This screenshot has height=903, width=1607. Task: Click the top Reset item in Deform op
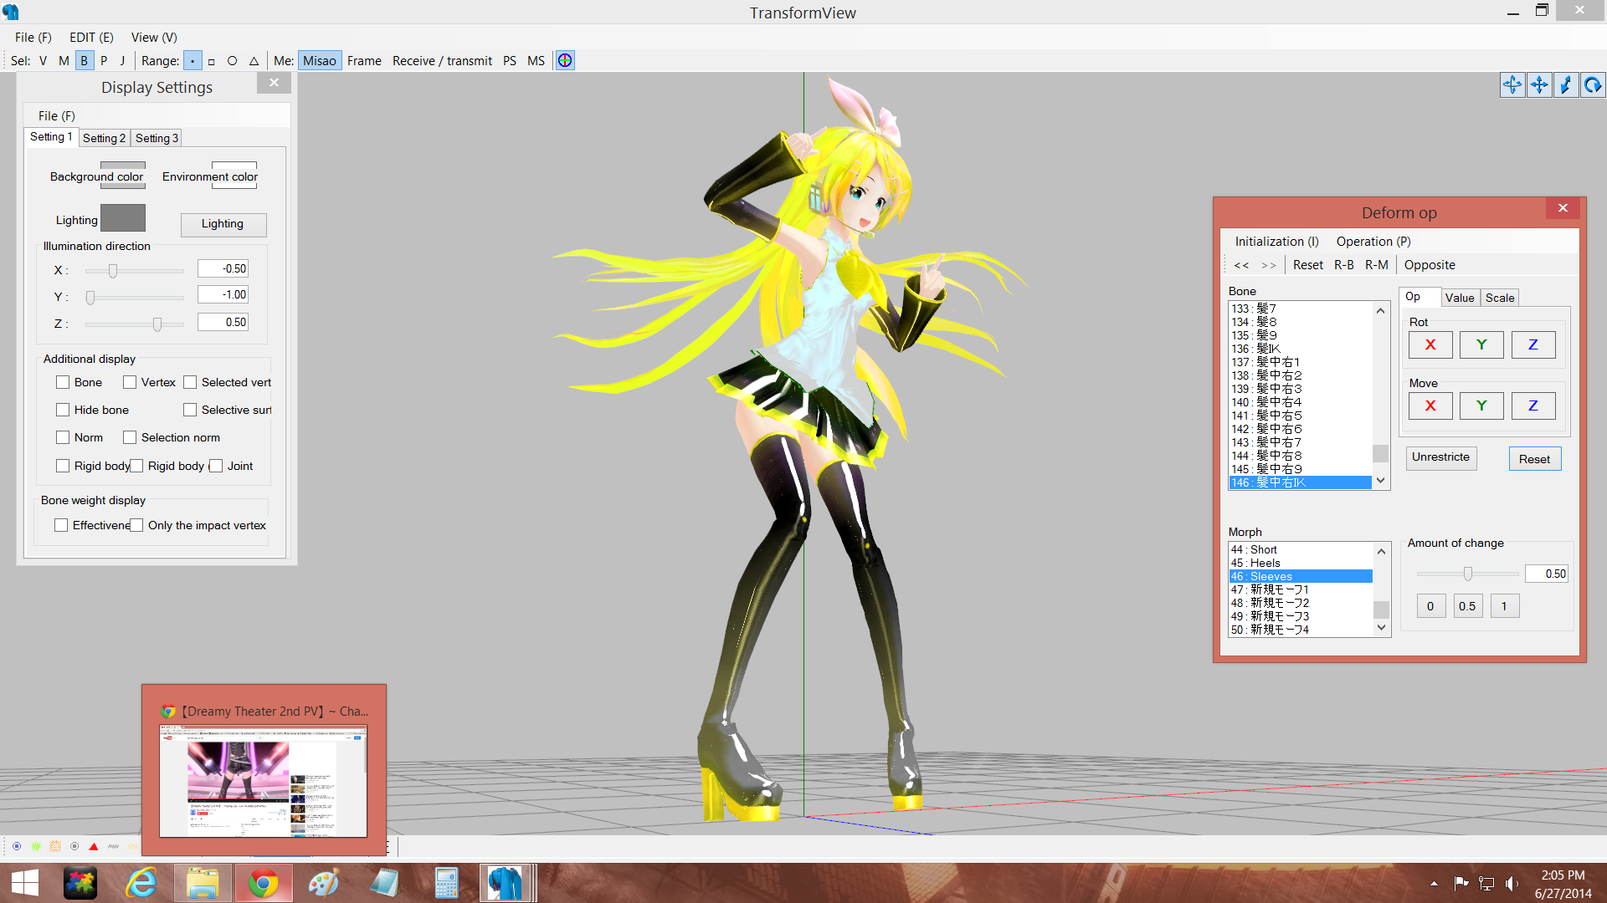click(1308, 264)
